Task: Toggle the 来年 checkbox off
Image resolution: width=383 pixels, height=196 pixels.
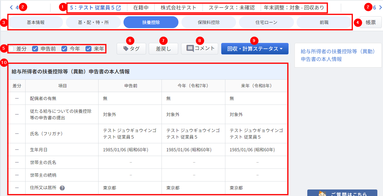Action: [88, 49]
